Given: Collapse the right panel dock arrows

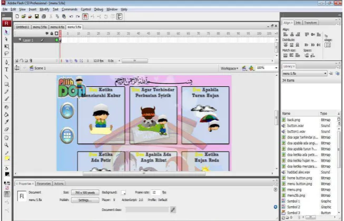Looking at the screenshot, I should tap(340, 15).
